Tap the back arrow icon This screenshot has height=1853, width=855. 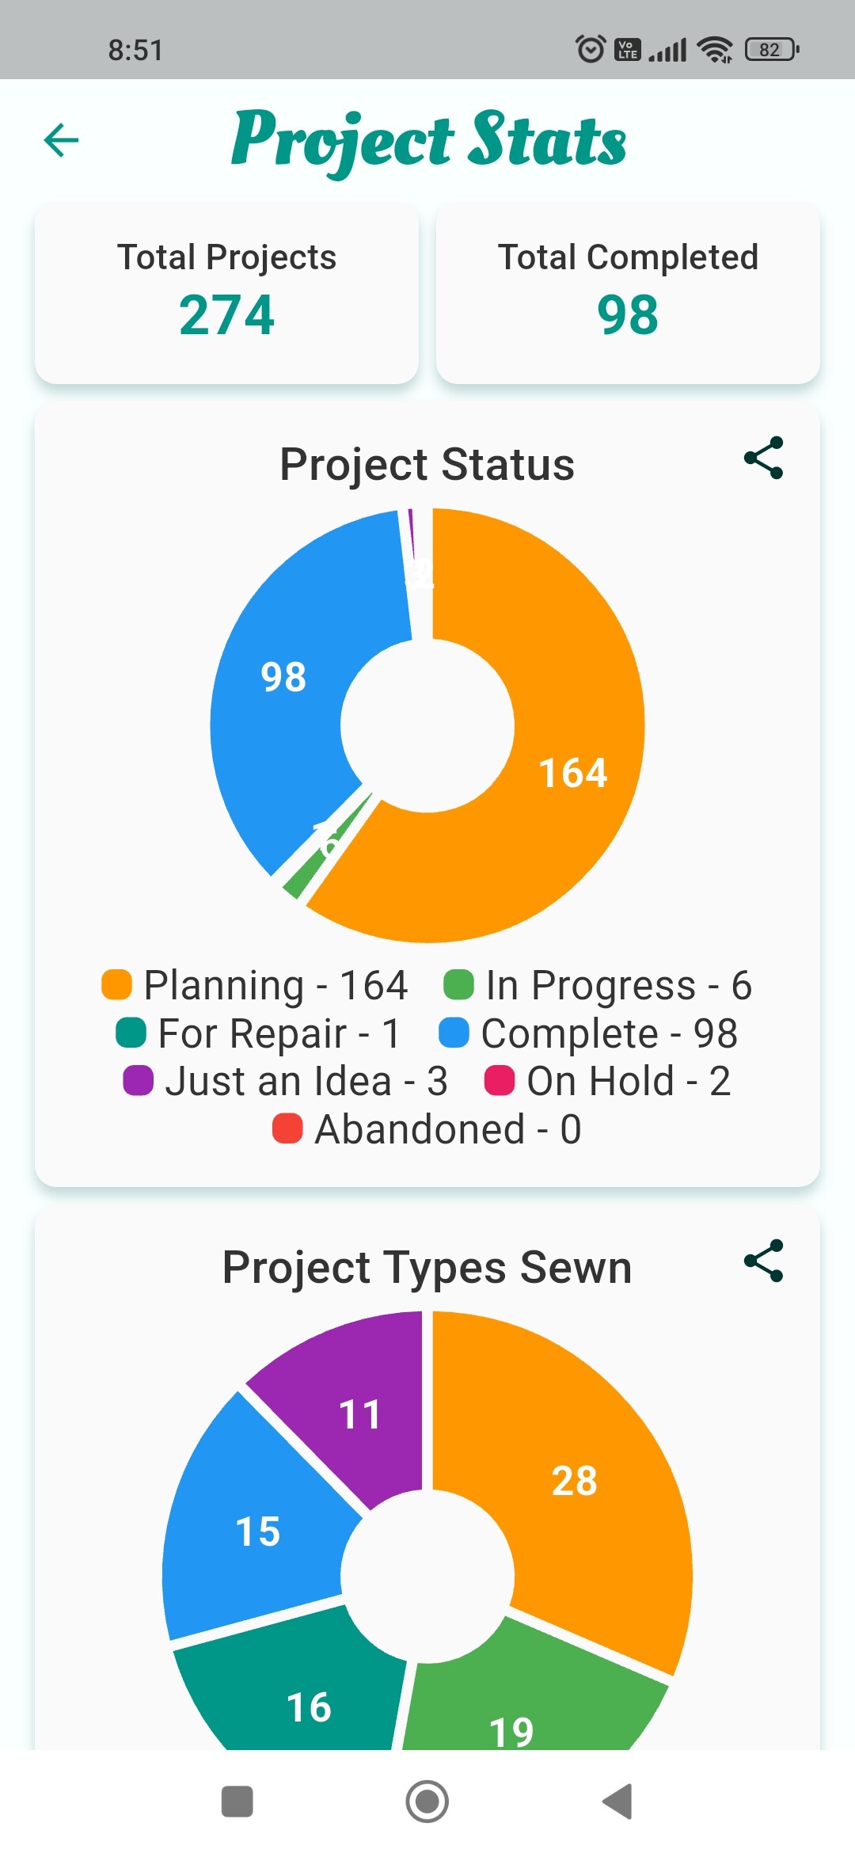(61, 141)
